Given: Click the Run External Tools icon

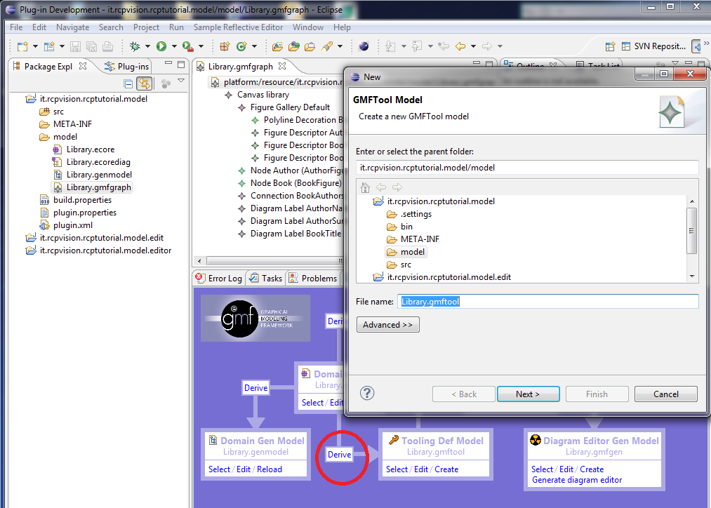Looking at the screenshot, I should pyautogui.click(x=187, y=46).
